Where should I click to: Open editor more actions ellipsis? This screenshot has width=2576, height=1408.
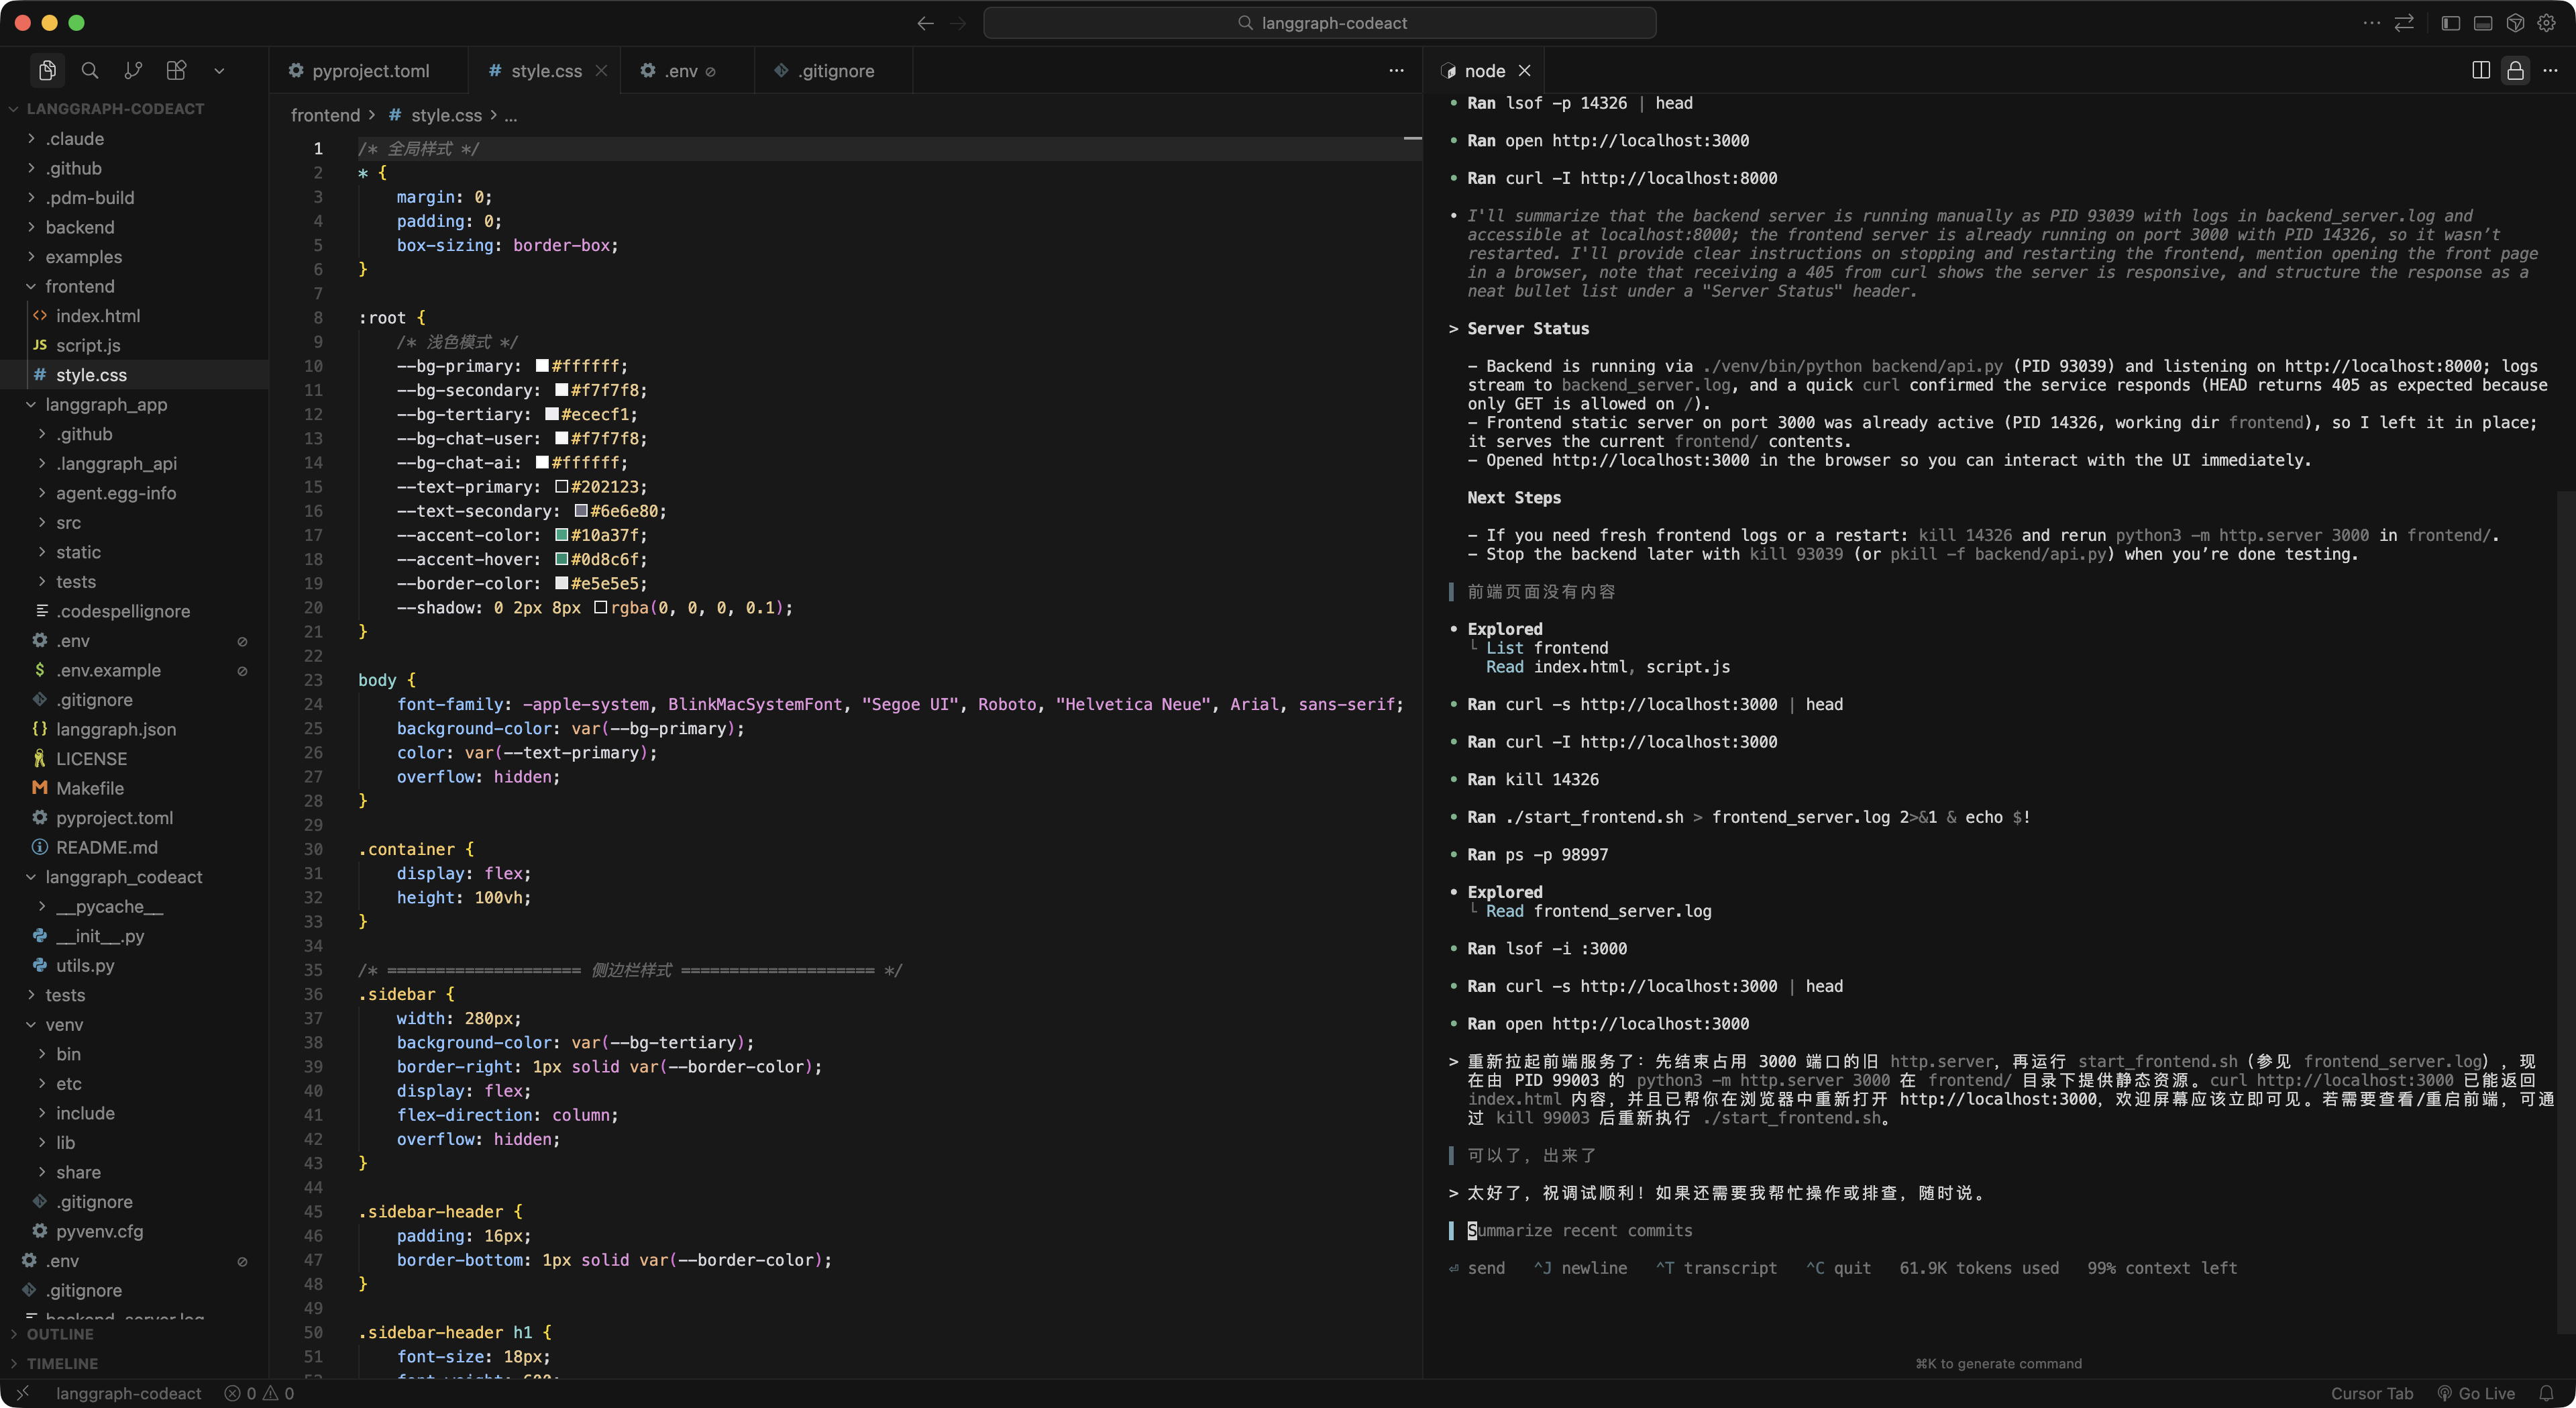click(x=1396, y=70)
